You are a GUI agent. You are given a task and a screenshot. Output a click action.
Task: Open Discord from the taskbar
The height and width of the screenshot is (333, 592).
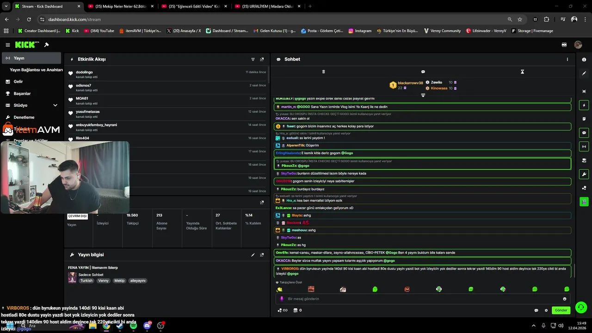click(x=147, y=326)
